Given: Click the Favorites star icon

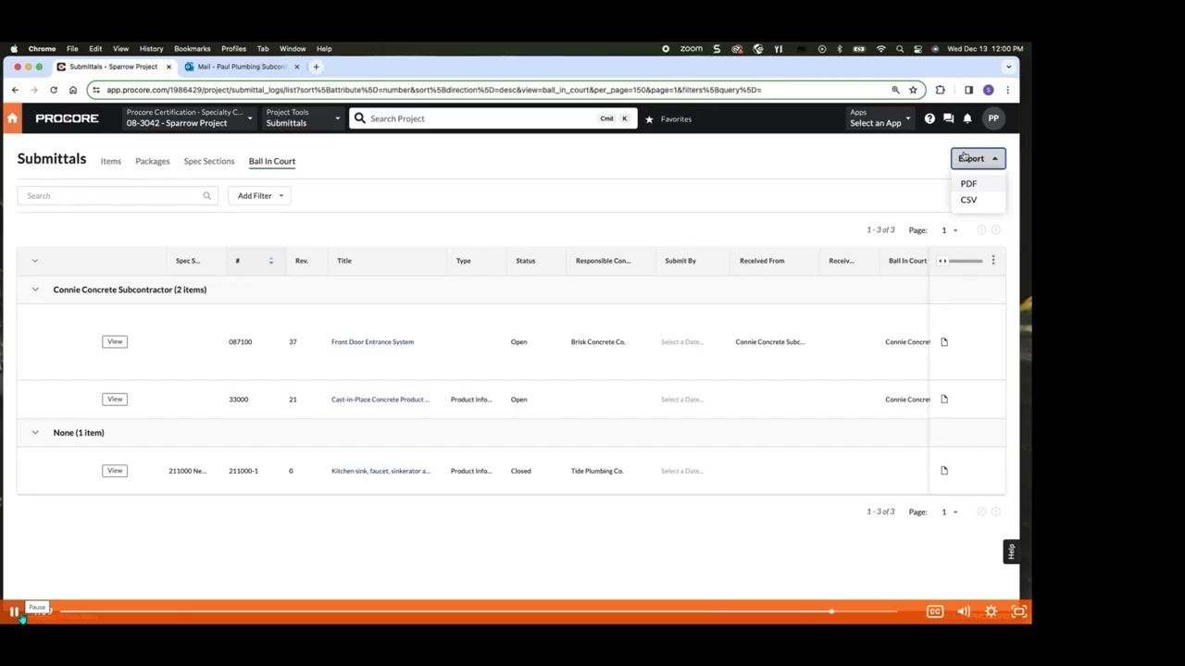Looking at the screenshot, I should click(x=649, y=119).
